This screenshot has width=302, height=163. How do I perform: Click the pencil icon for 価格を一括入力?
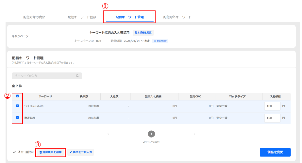click(71, 152)
